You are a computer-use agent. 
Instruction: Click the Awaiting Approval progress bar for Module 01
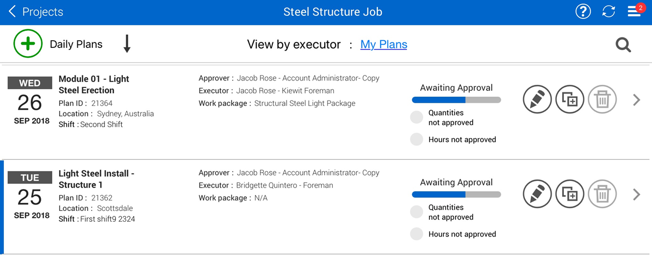(x=456, y=100)
